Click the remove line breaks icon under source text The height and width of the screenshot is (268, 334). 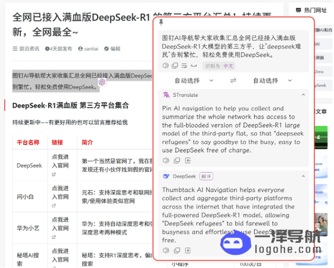(184, 66)
